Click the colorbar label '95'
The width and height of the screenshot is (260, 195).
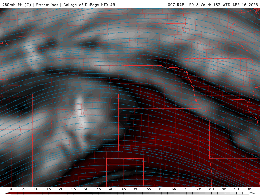(249, 189)
